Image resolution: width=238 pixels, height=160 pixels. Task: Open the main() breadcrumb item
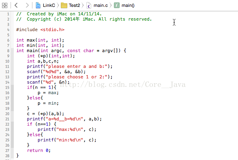pos(128,5)
